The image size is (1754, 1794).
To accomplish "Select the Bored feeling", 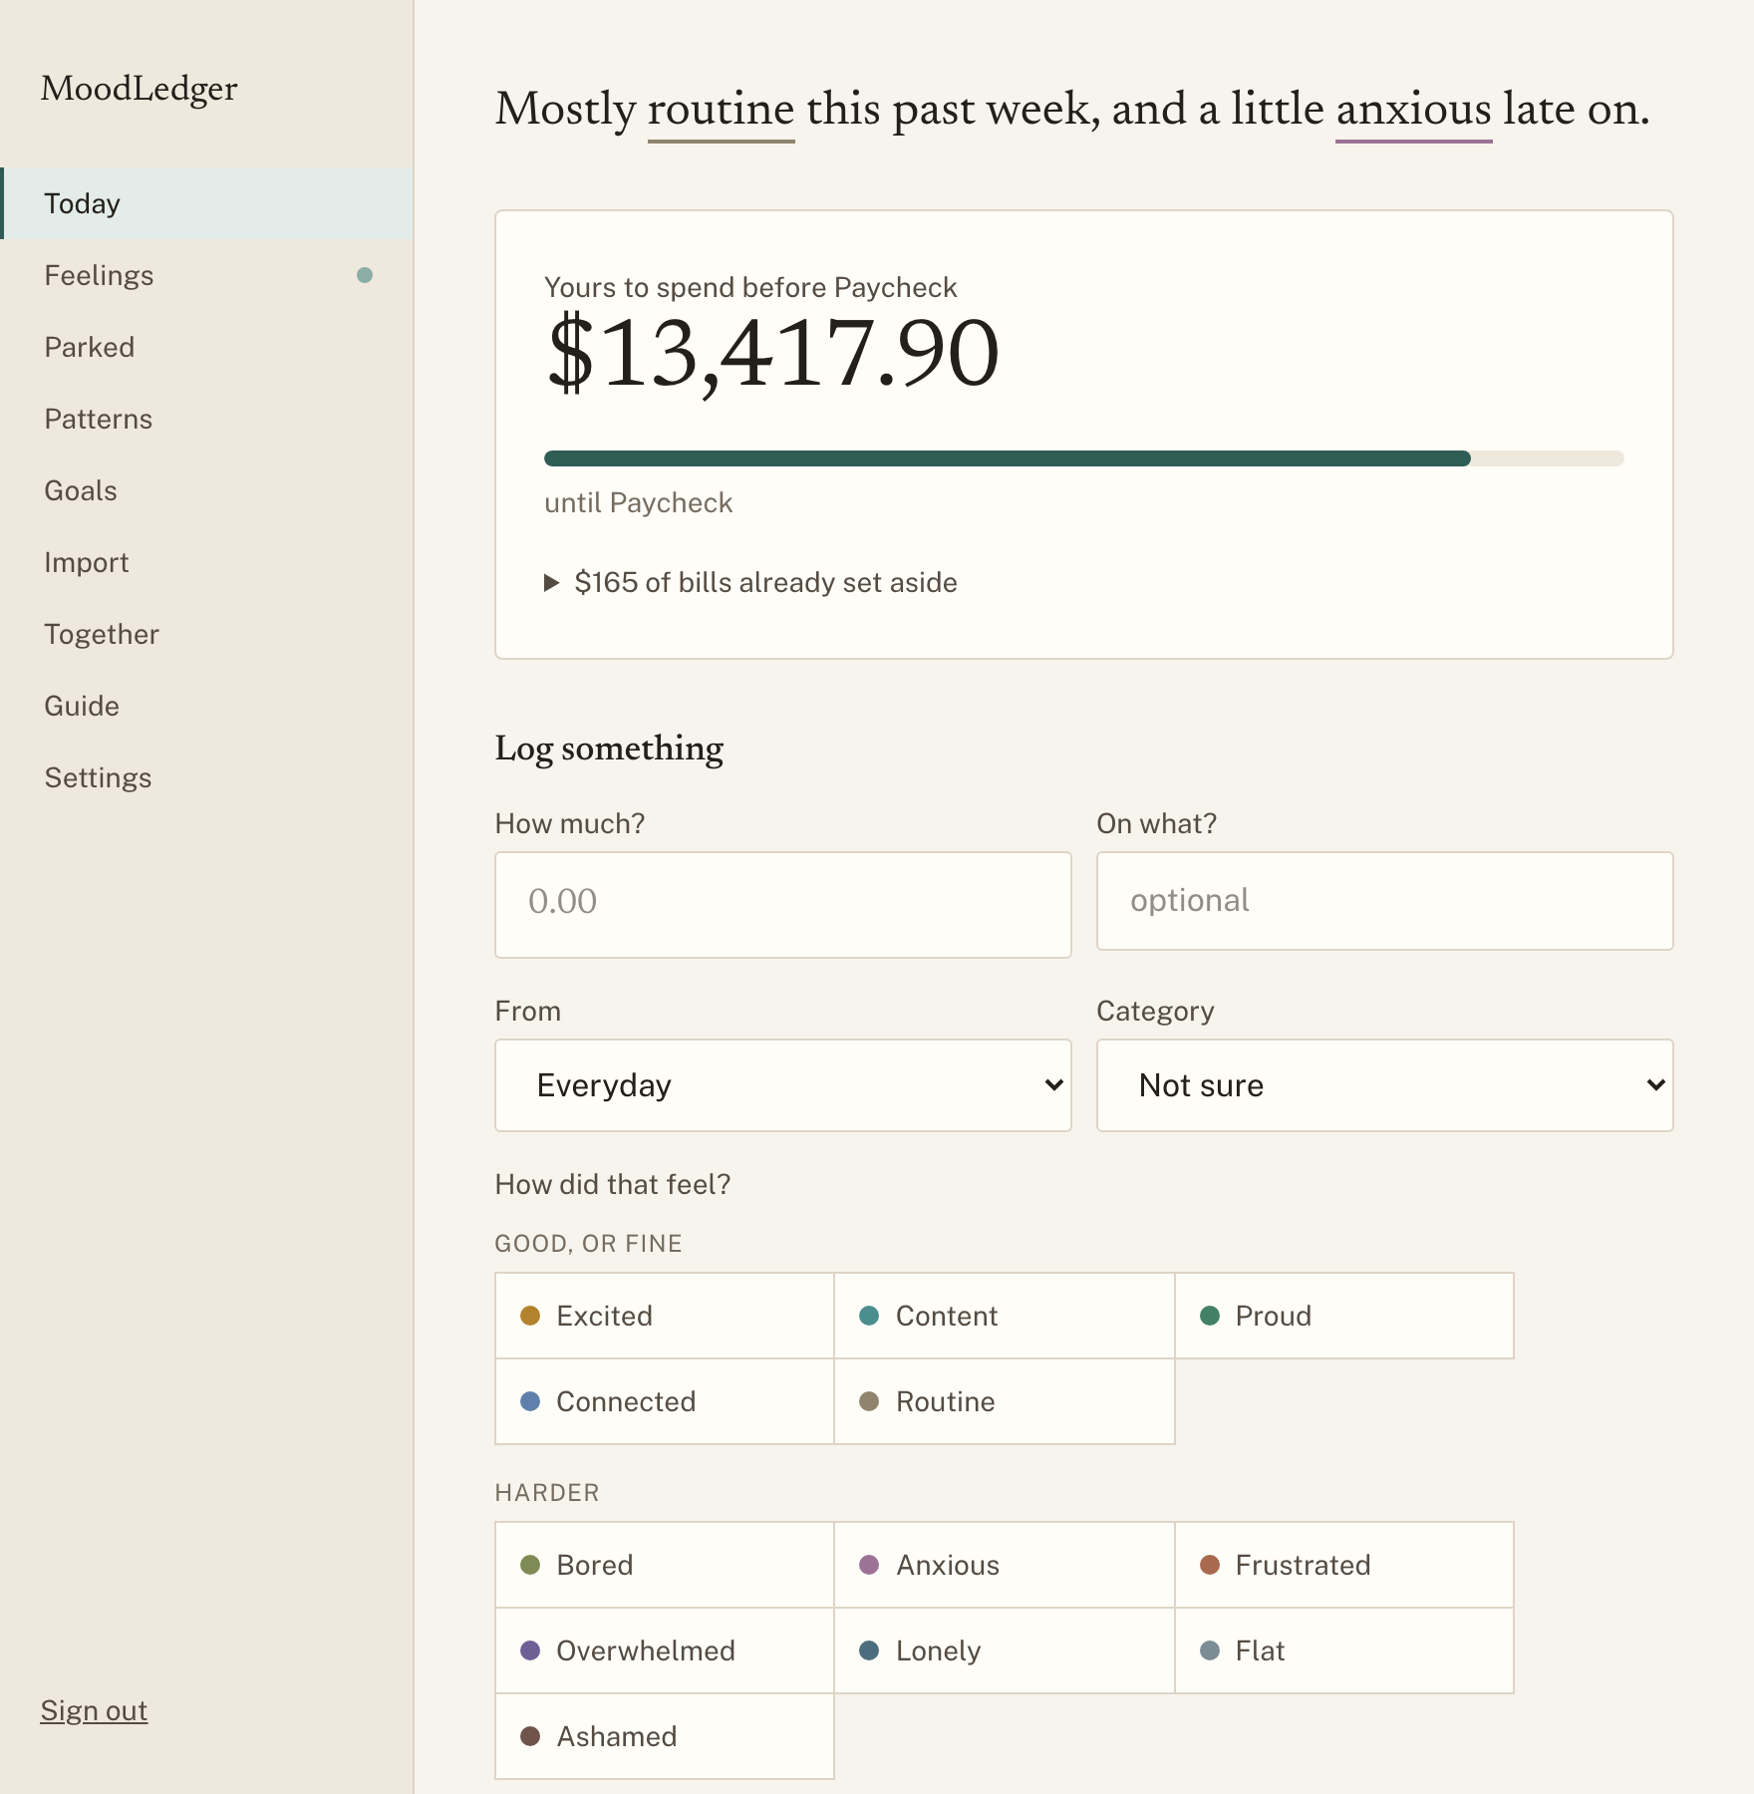I will 665,1565.
